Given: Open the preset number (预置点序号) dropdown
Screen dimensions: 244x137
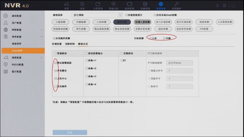Looking at the screenshot, I should (180, 71).
